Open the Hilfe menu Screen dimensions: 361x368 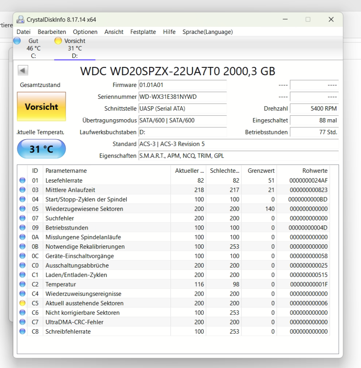click(x=169, y=32)
